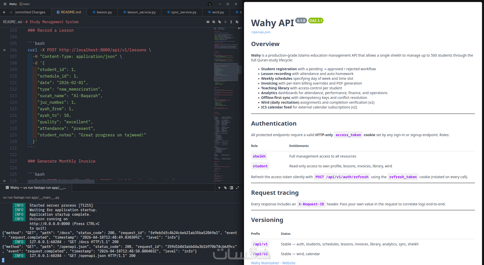Click the X-Request-ID header label
This screenshot has width=484, height=265.
coord(311,204)
